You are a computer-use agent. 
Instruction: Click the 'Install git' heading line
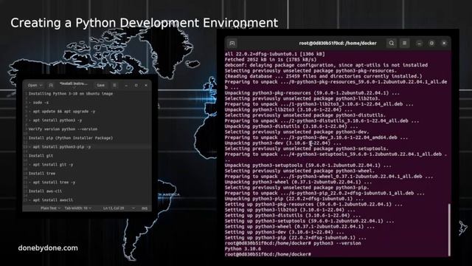[41, 156]
